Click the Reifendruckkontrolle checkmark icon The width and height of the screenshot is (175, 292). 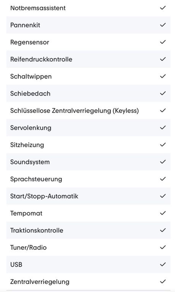pos(163,59)
